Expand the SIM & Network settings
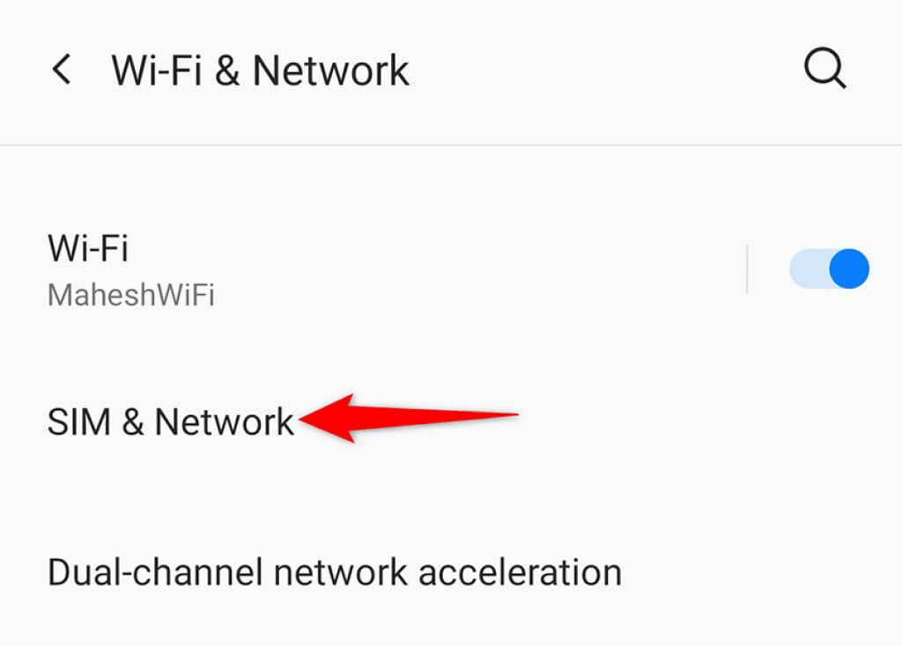Image resolution: width=902 pixels, height=646 pixels. 451,422
